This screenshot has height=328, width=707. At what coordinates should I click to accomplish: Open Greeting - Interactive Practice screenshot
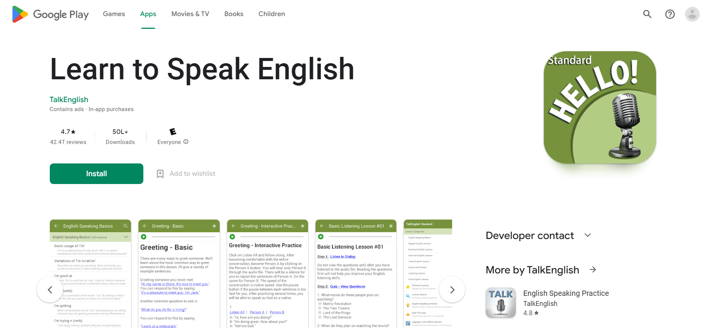click(x=268, y=274)
